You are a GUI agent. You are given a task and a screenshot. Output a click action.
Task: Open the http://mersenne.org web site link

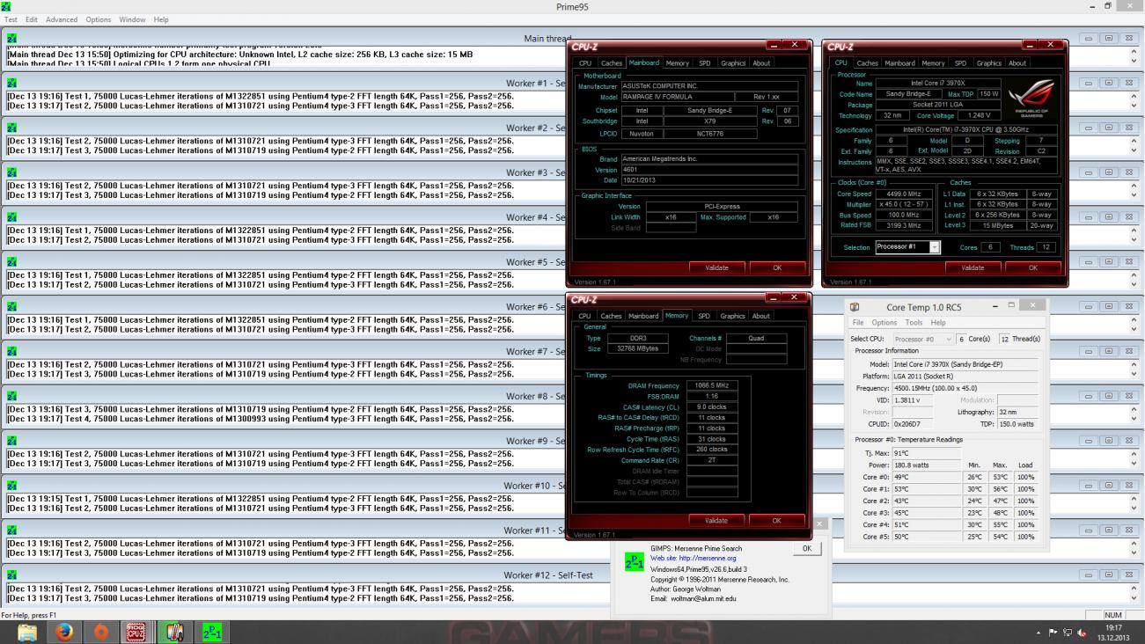pos(708,559)
